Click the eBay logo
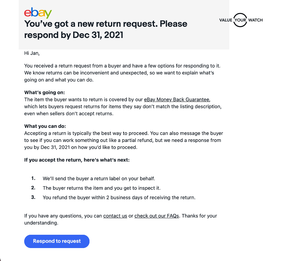 pyautogui.click(x=38, y=13)
